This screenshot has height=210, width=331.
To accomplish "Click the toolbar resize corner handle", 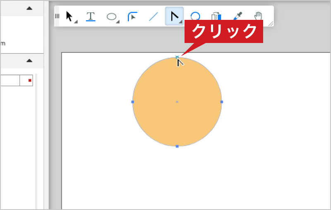I will pos(271,24).
